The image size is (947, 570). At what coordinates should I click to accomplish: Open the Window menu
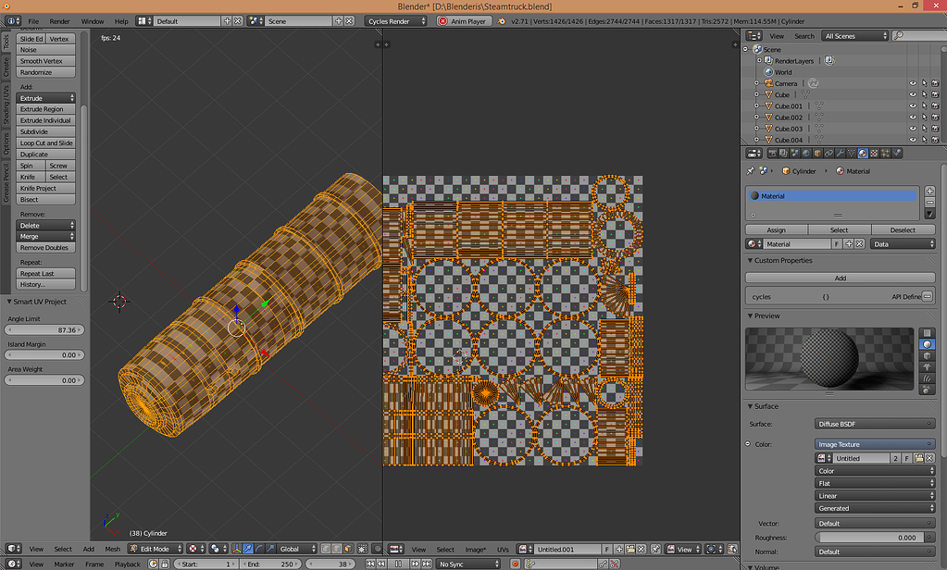point(93,21)
